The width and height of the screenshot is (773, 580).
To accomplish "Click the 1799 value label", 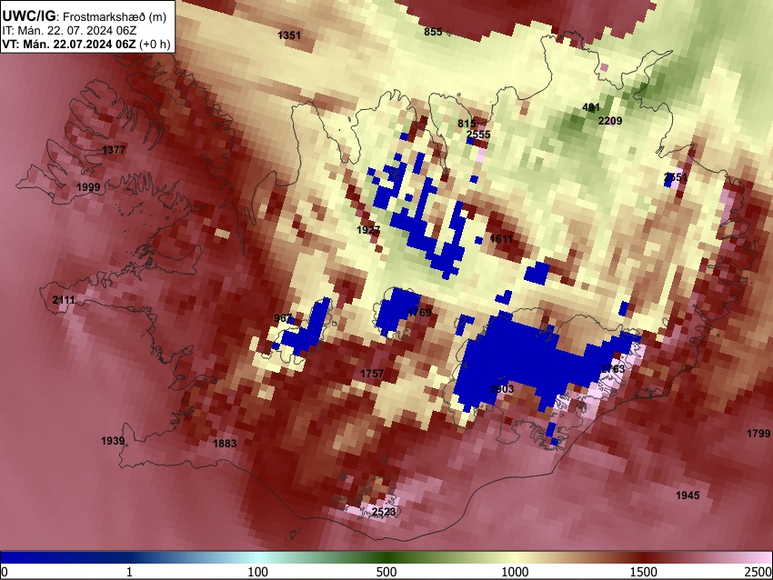I will pyautogui.click(x=758, y=433).
